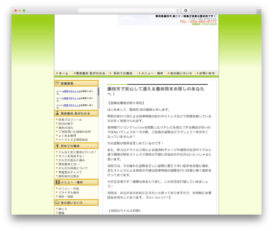The image size is (273, 231).
Task: Open a new tab with plus button
Action: [x=259, y=12]
